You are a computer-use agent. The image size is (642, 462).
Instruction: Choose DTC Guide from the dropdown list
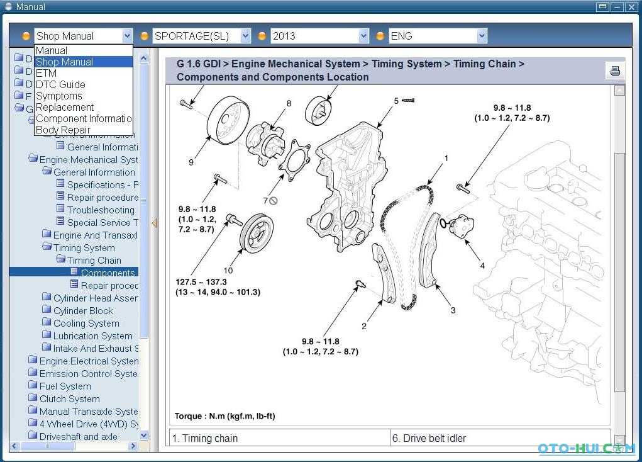point(84,84)
